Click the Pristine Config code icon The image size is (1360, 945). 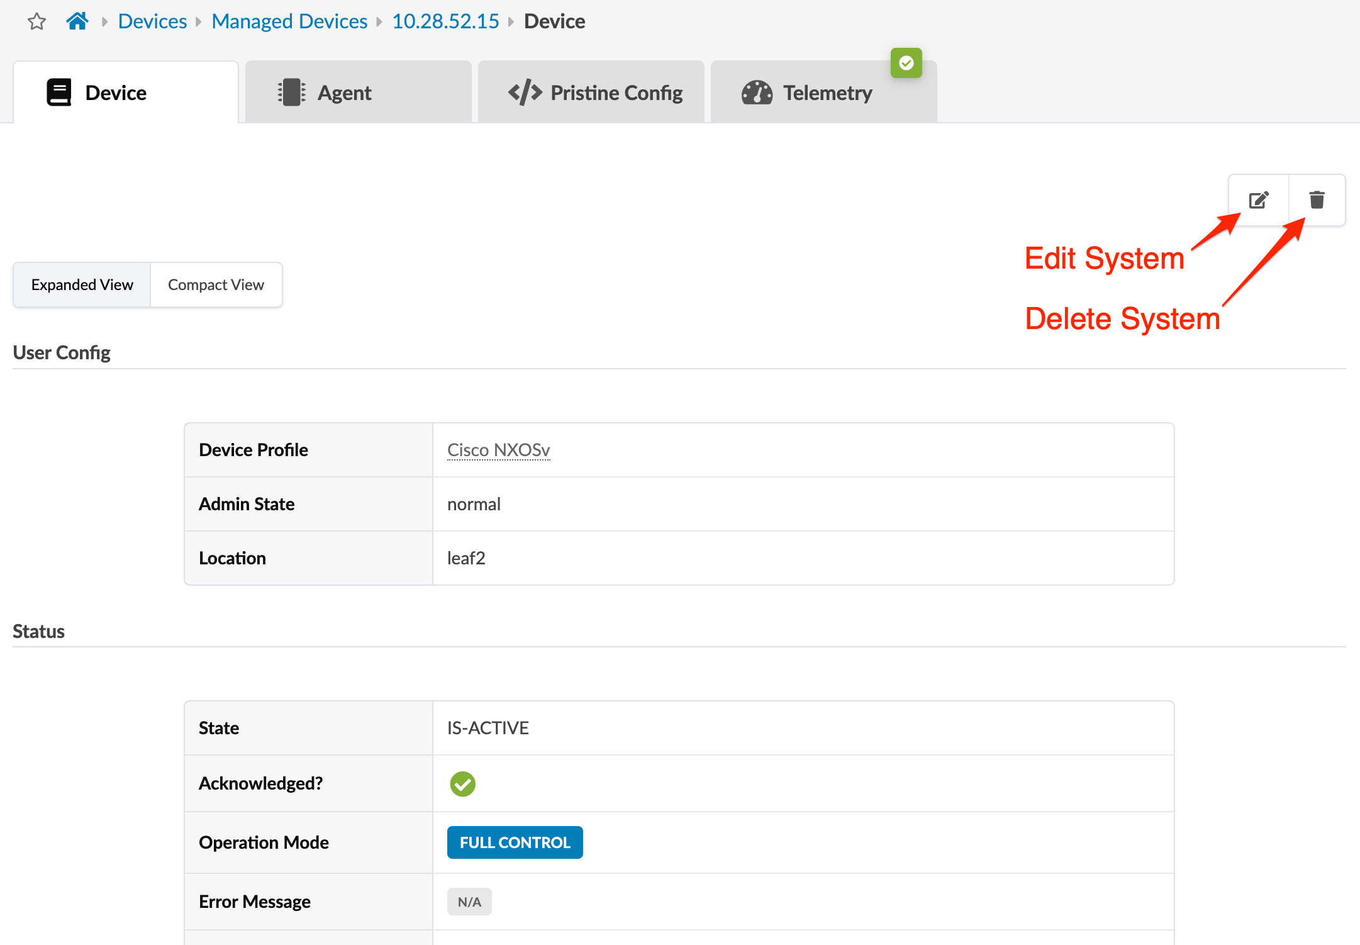pos(525,92)
